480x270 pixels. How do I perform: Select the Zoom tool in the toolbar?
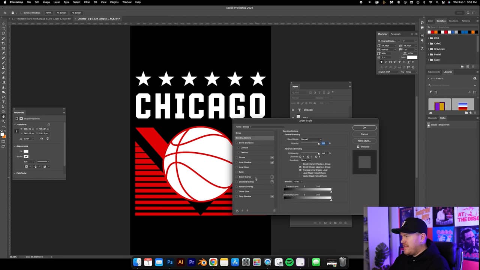(3, 121)
